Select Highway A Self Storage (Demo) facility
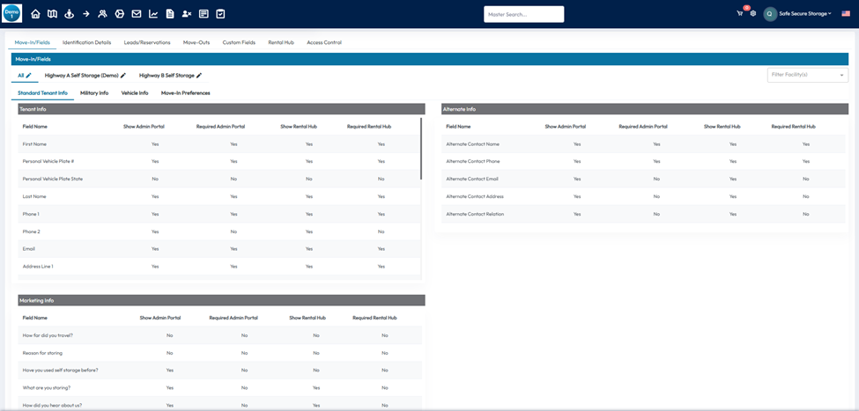859x411 pixels. point(81,76)
